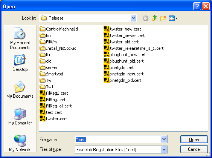Open My Recent Documents shortcut

(x=20, y=38)
